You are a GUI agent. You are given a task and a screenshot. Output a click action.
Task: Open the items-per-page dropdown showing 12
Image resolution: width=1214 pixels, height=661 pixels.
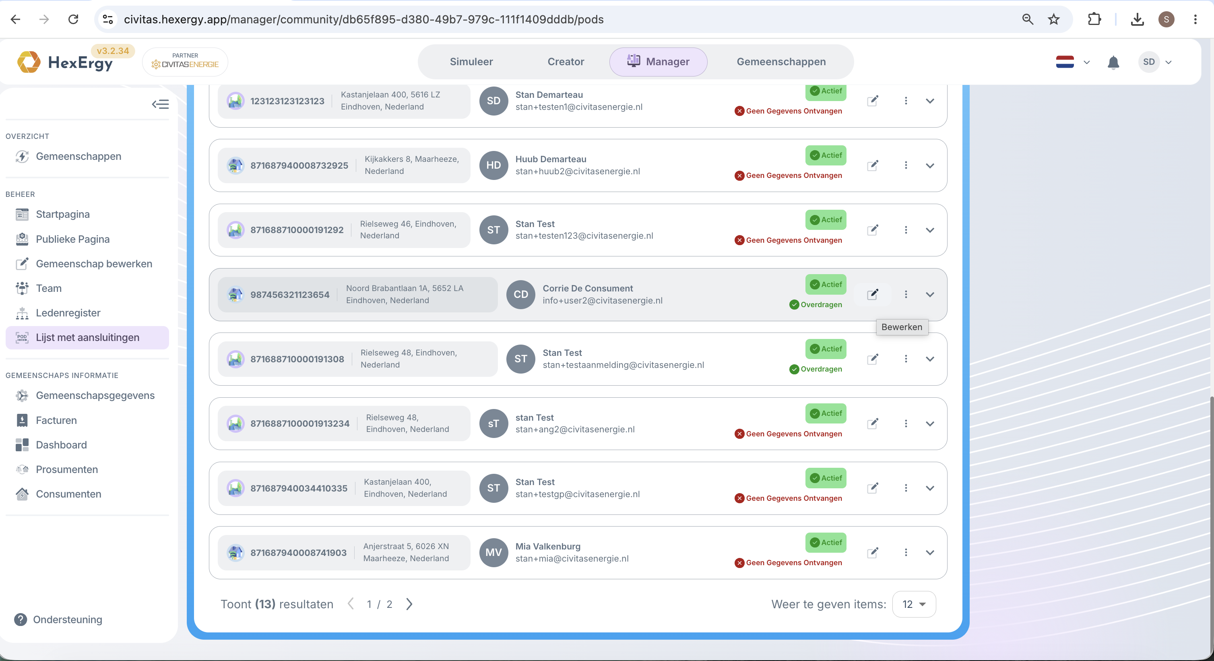(x=914, y=604)
